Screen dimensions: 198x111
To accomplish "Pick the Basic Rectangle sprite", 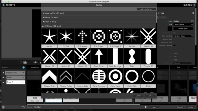I will (x=115, y=58).
